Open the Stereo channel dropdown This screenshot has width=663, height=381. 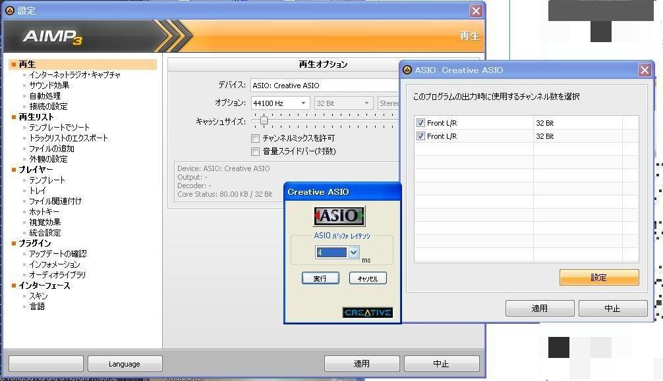pyautogui.click(x=389, y=103)
